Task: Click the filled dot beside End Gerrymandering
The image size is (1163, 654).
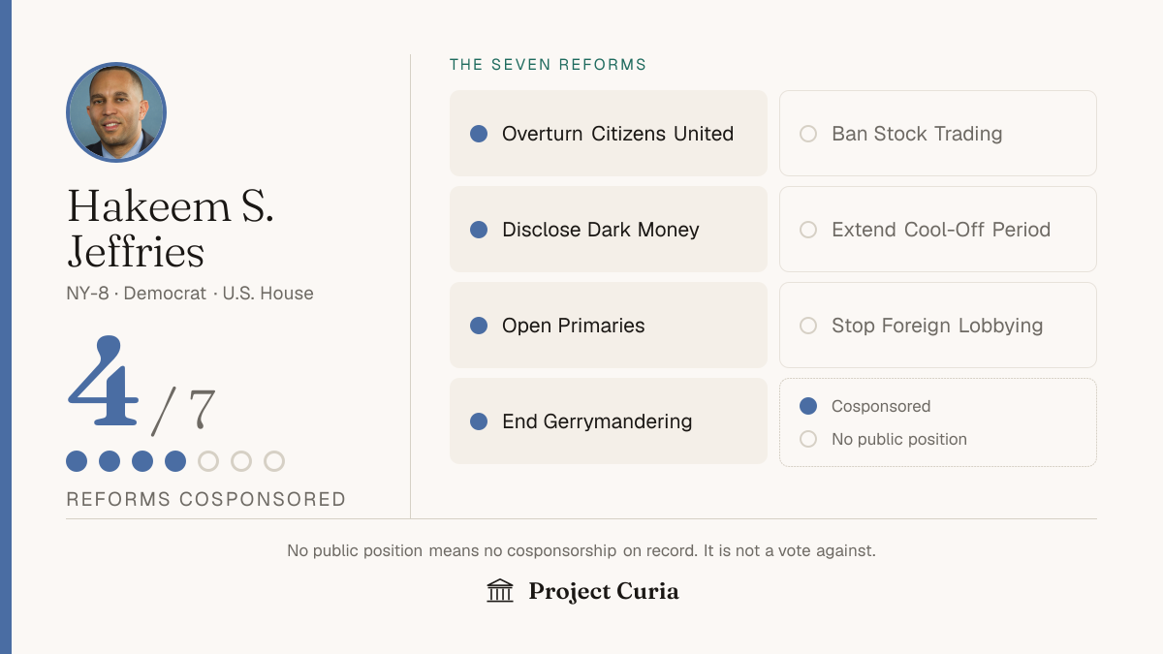Action: [x=479, y=421]
